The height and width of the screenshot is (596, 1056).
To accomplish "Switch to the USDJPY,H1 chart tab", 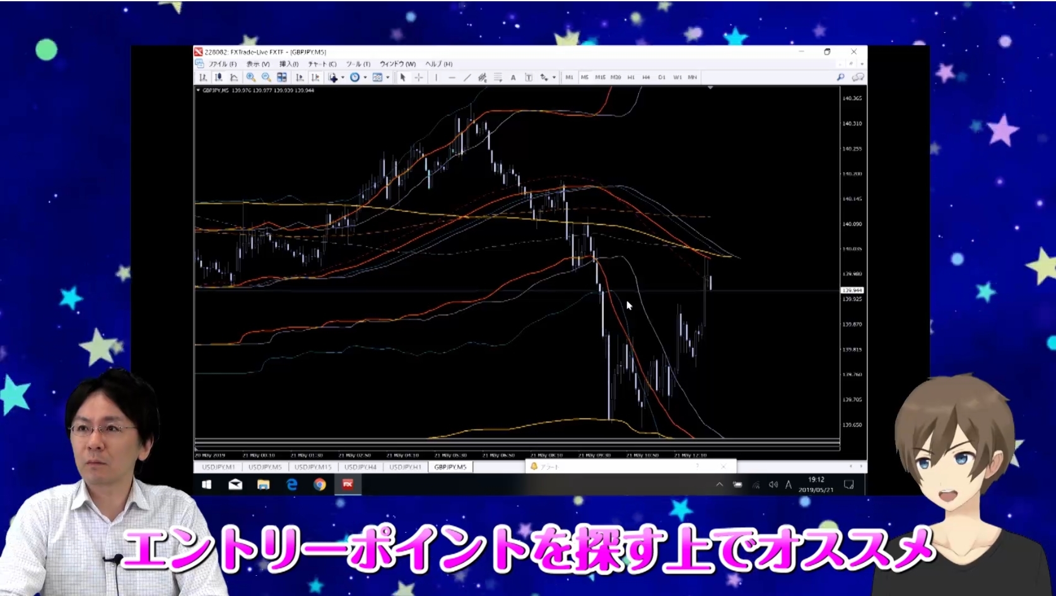I will (x=405, y=467).
